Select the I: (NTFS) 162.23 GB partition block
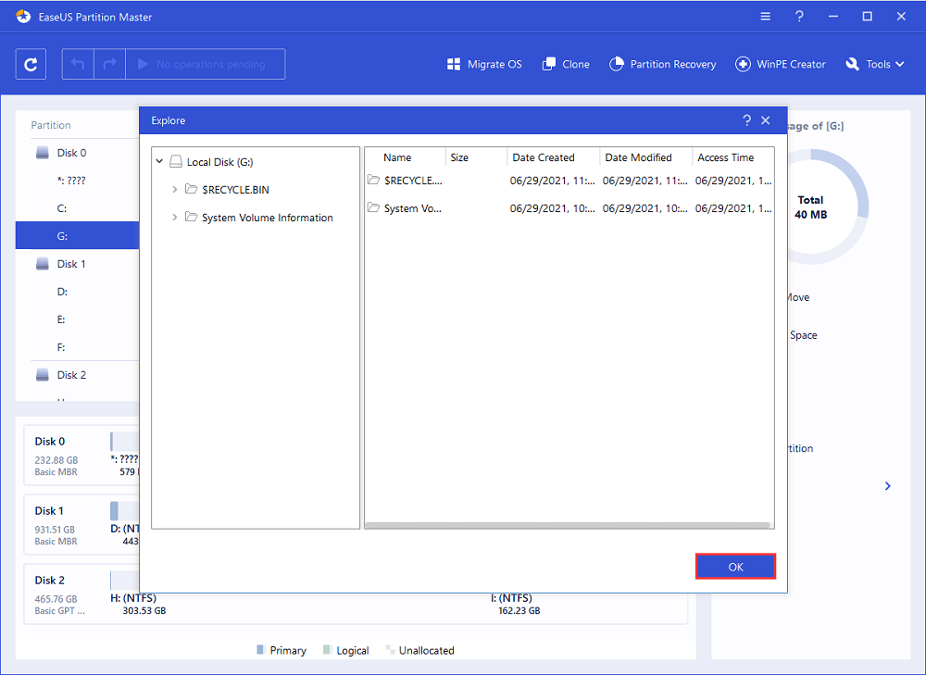Screen dimensions: 926x675 515,604
